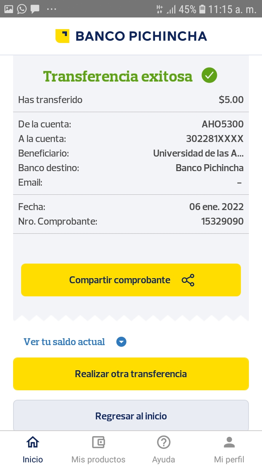The height and width of the screenshot is (466, 262).
Task: Open Mi perfil person icon
Action: (x=229, y=442)
